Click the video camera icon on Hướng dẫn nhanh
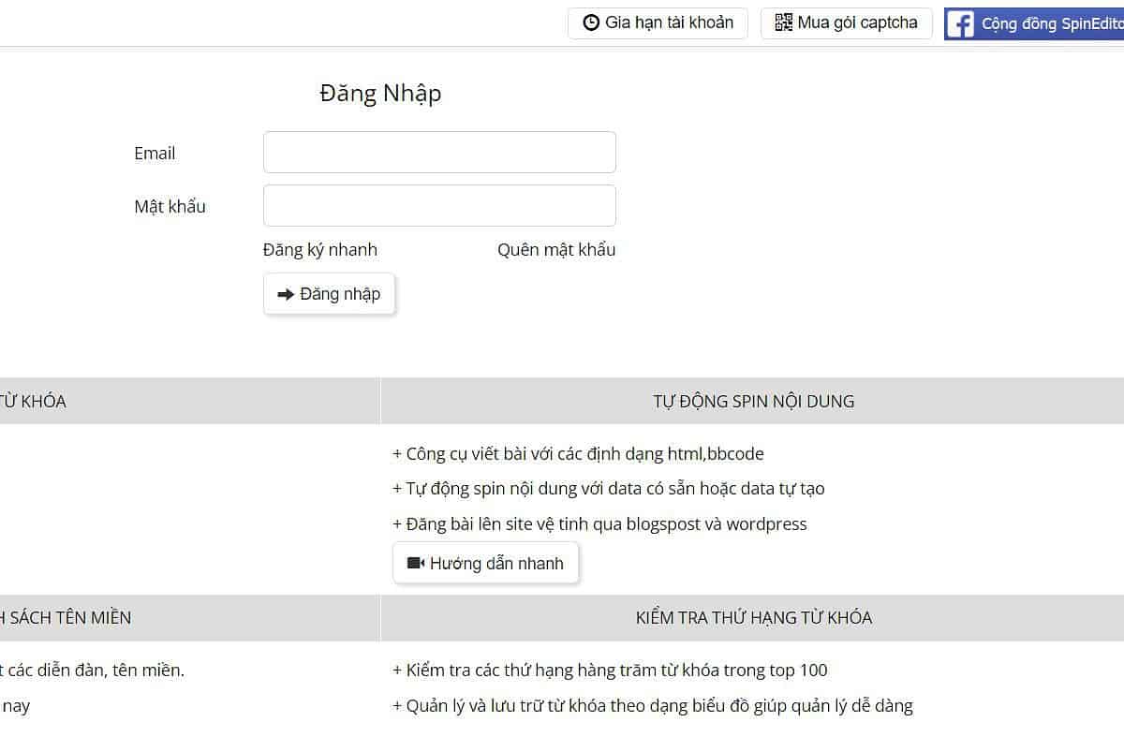Screen dimensions: 1124x737 (416, 563)
